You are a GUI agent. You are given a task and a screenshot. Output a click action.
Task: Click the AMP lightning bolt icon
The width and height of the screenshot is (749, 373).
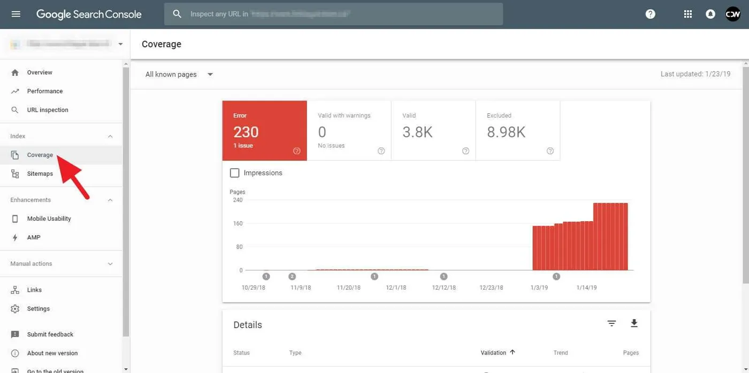point(15,237)
